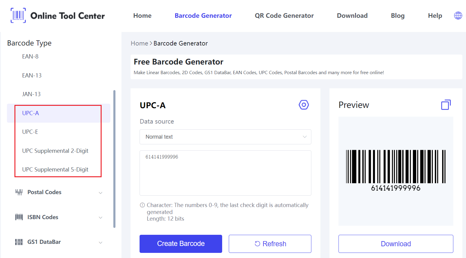The width and height of the screenshot is (466, 258).
Task: Click the Home breadcrumb link
Action: (139, 43)
